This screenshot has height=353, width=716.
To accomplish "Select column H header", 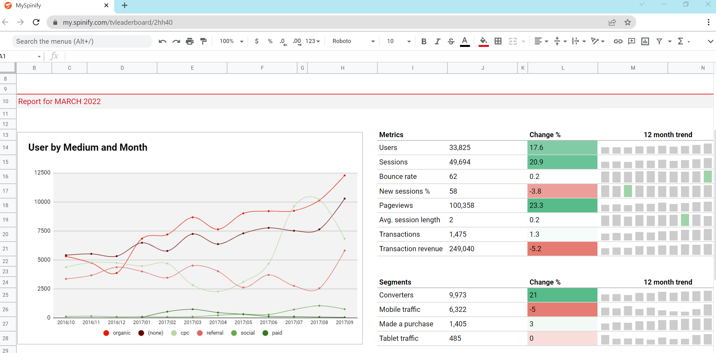I will [x=342, y=68].
